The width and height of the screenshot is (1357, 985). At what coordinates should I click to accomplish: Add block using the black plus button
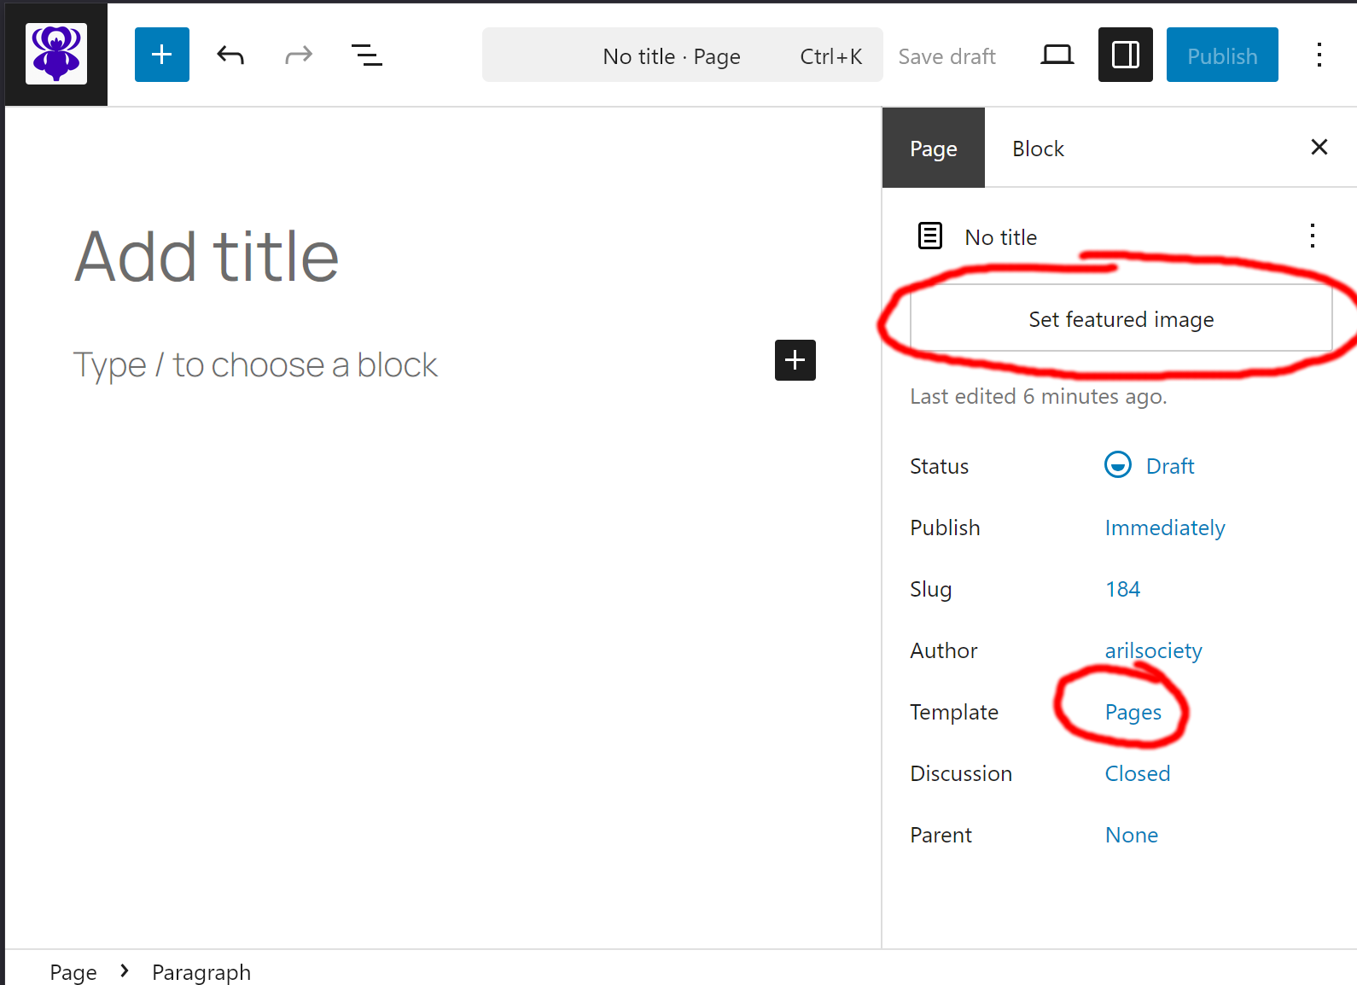pyautogui.click(x=795, y=360)
